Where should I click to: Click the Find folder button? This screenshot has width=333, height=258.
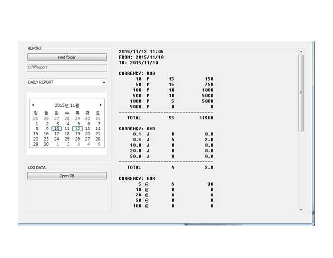[x=67, y=57]
